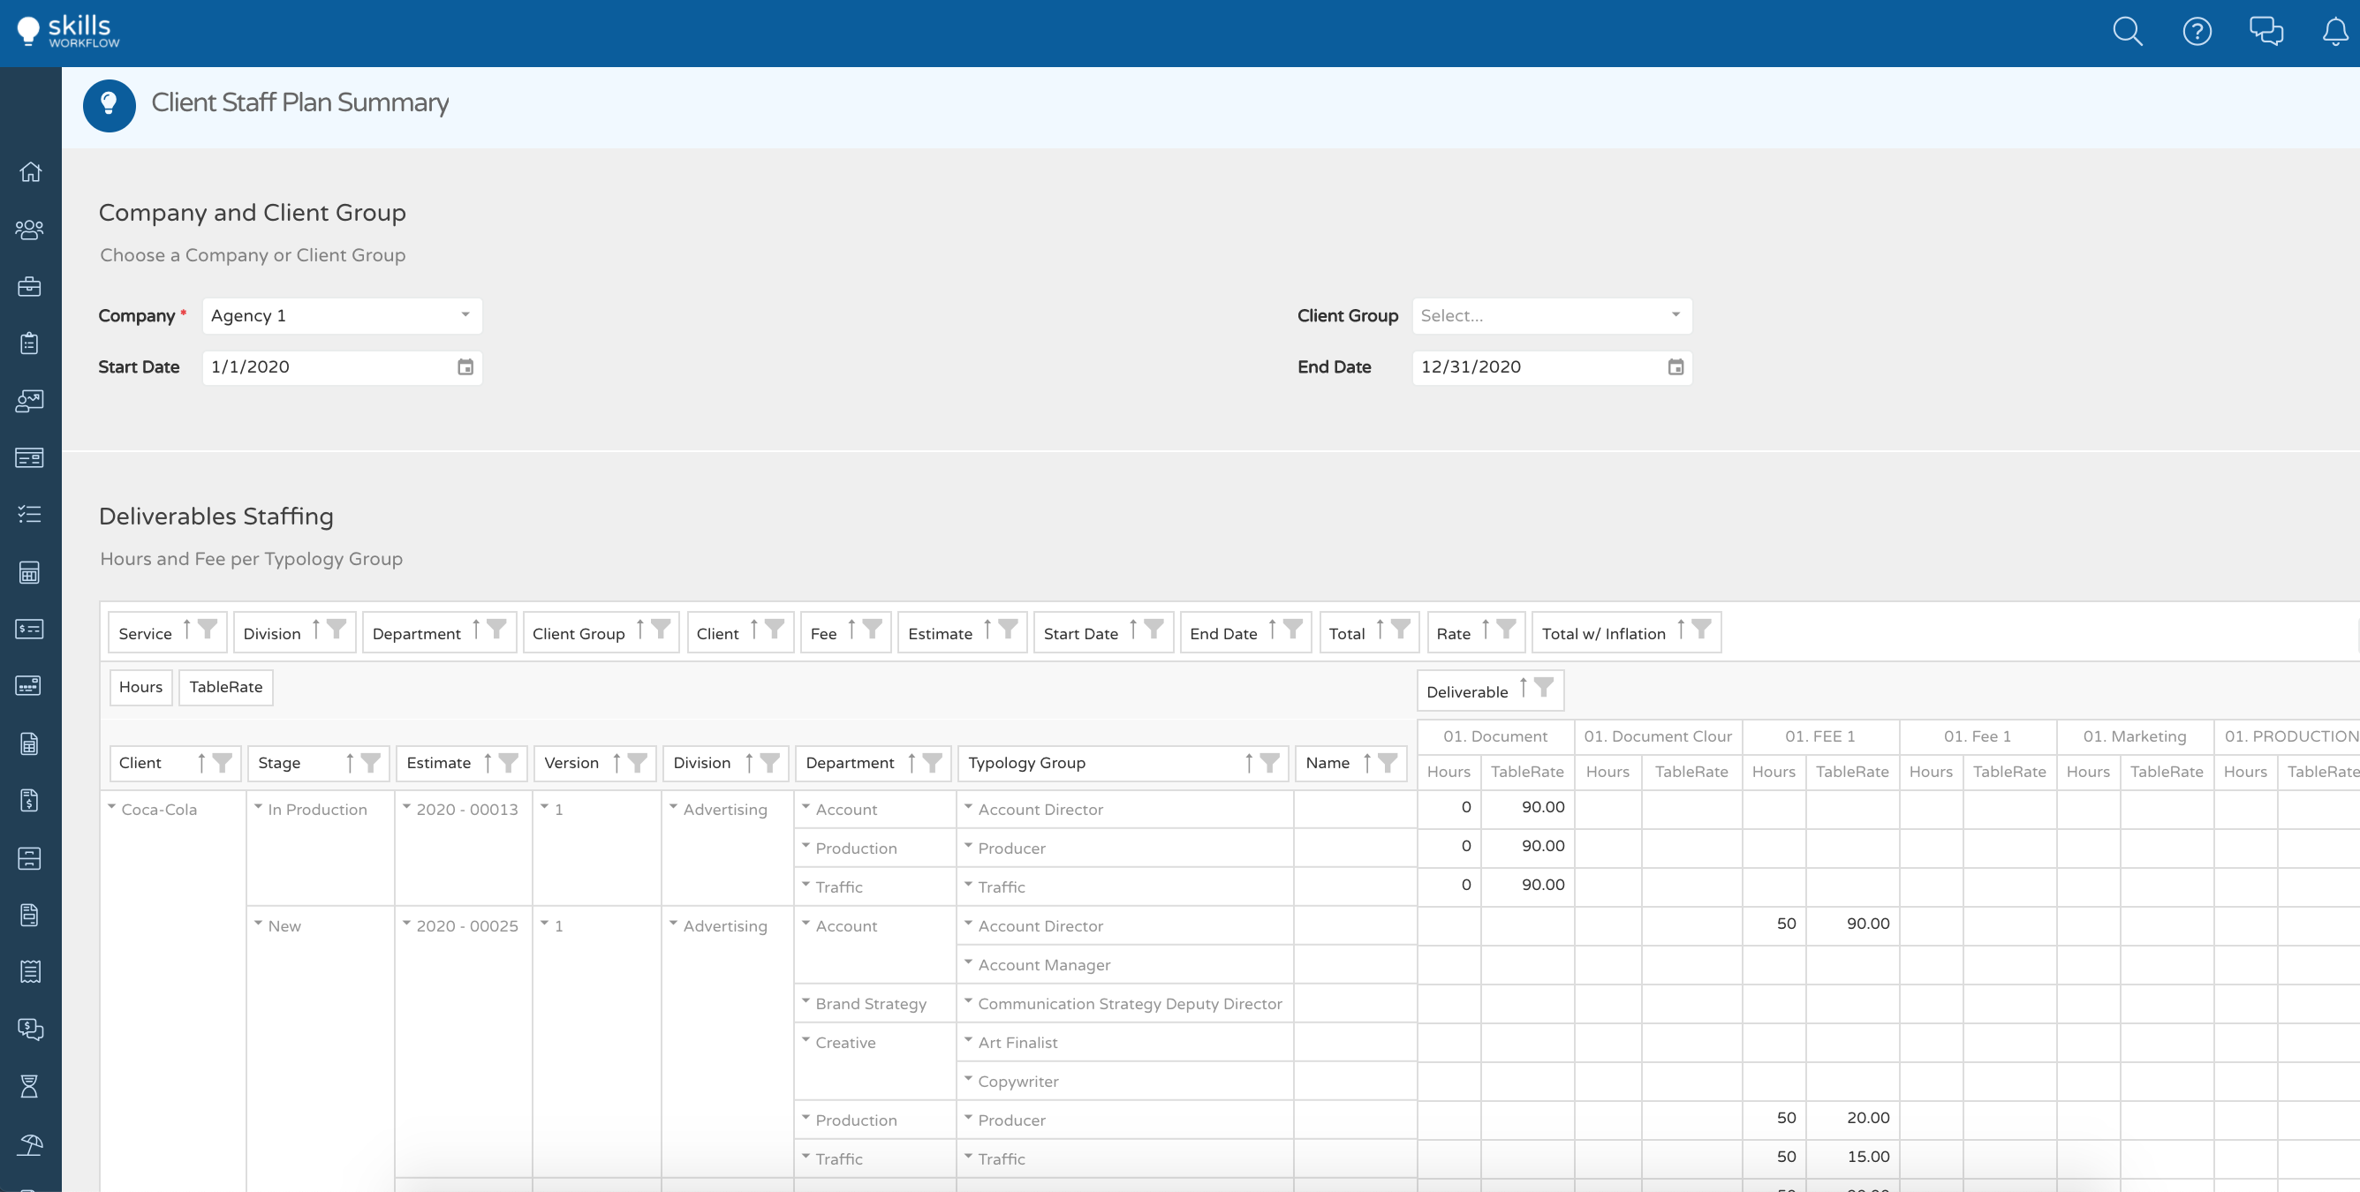Open help via the question mark icon
The height and width of the screenshot is (1192, 2360).
(x=2197, y=30)
